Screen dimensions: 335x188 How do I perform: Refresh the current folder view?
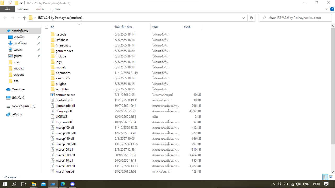251,18
